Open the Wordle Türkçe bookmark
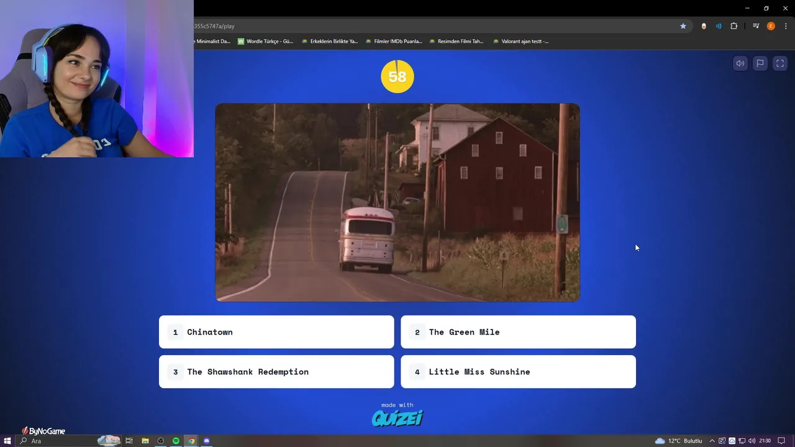The image size is (795, 447). coord(265,42)
